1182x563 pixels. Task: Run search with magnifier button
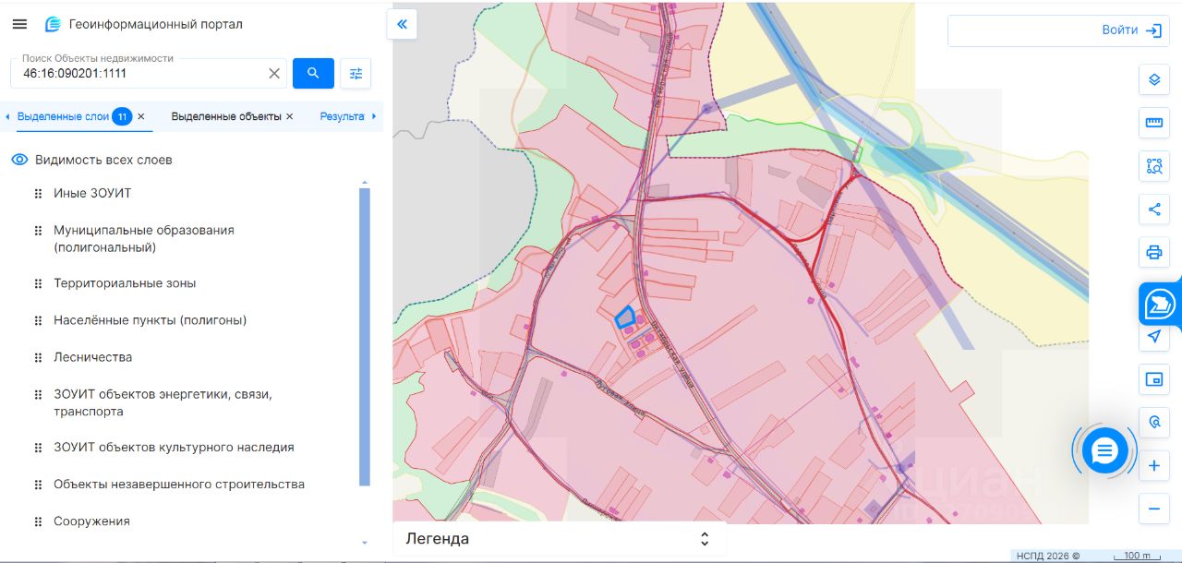pyautogui.click(x=313, y=73)
